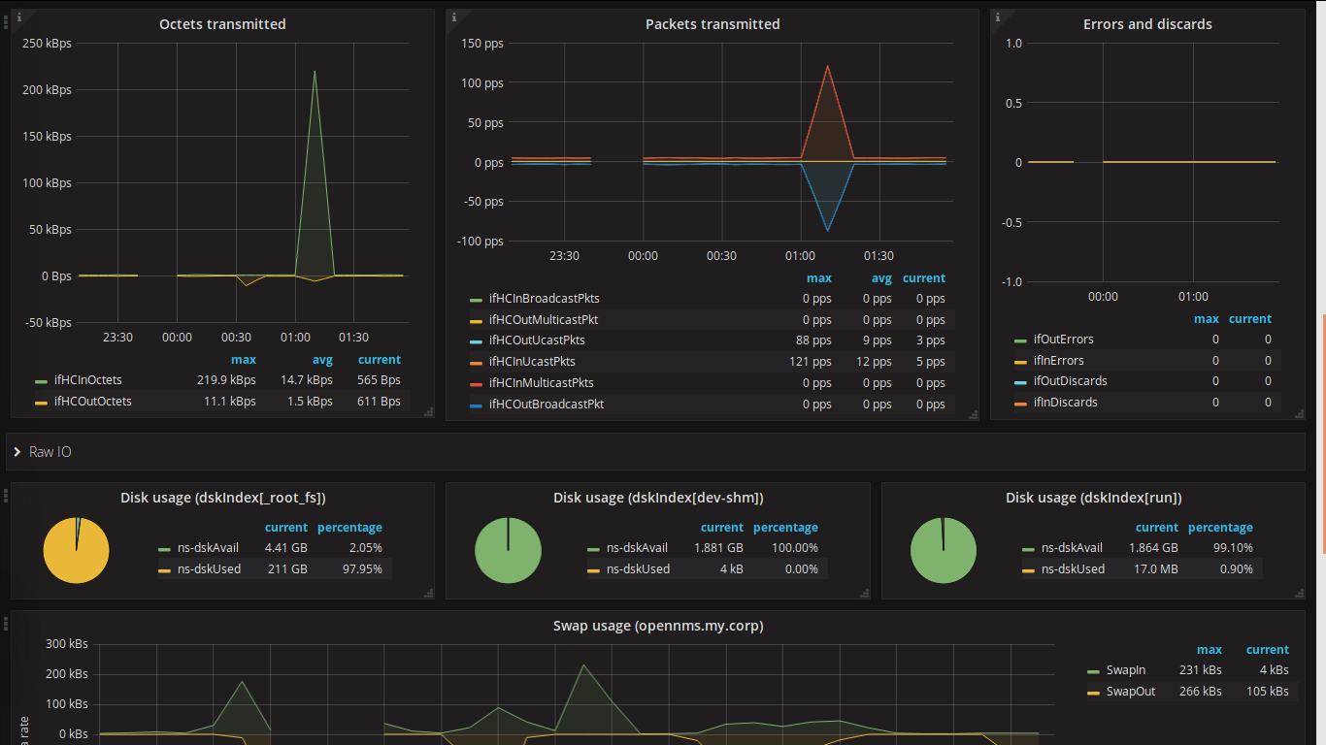The width and height of the screenshot is (1326, 745).
Task: Open the Octets transmitted panel title menu
Action: [222, 23]
